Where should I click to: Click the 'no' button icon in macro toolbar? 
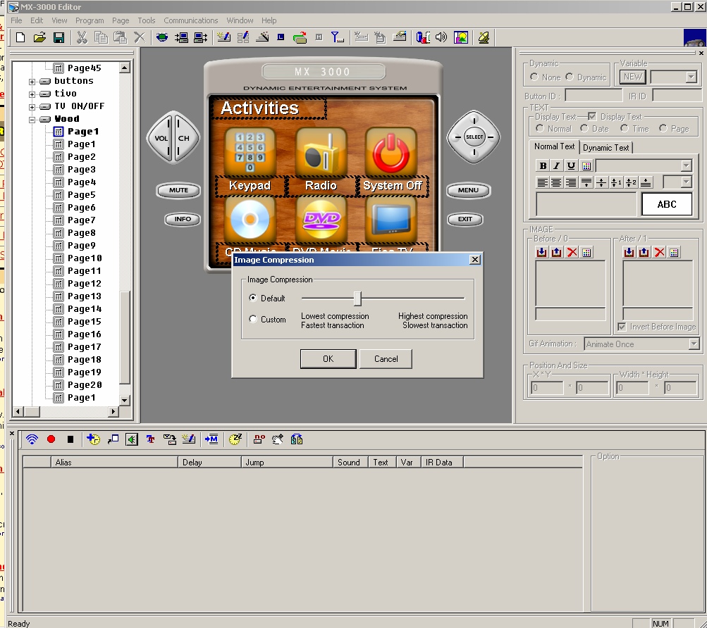tap(259, 439)
